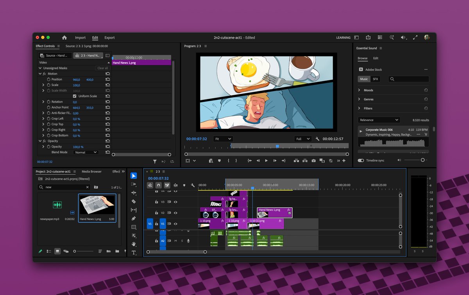Select the Hand tool
This screenshot has width=469, height=295.
[x=134, y=244]
